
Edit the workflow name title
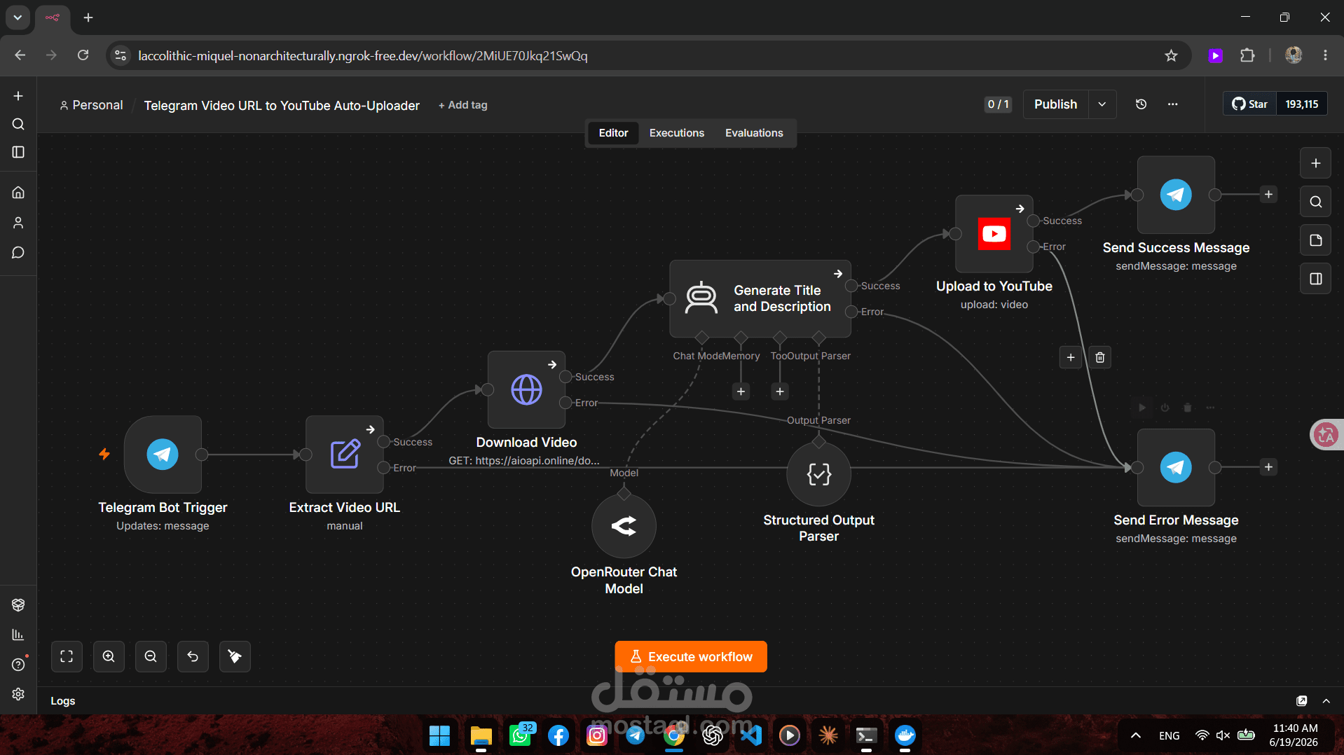tap(282, 106)
